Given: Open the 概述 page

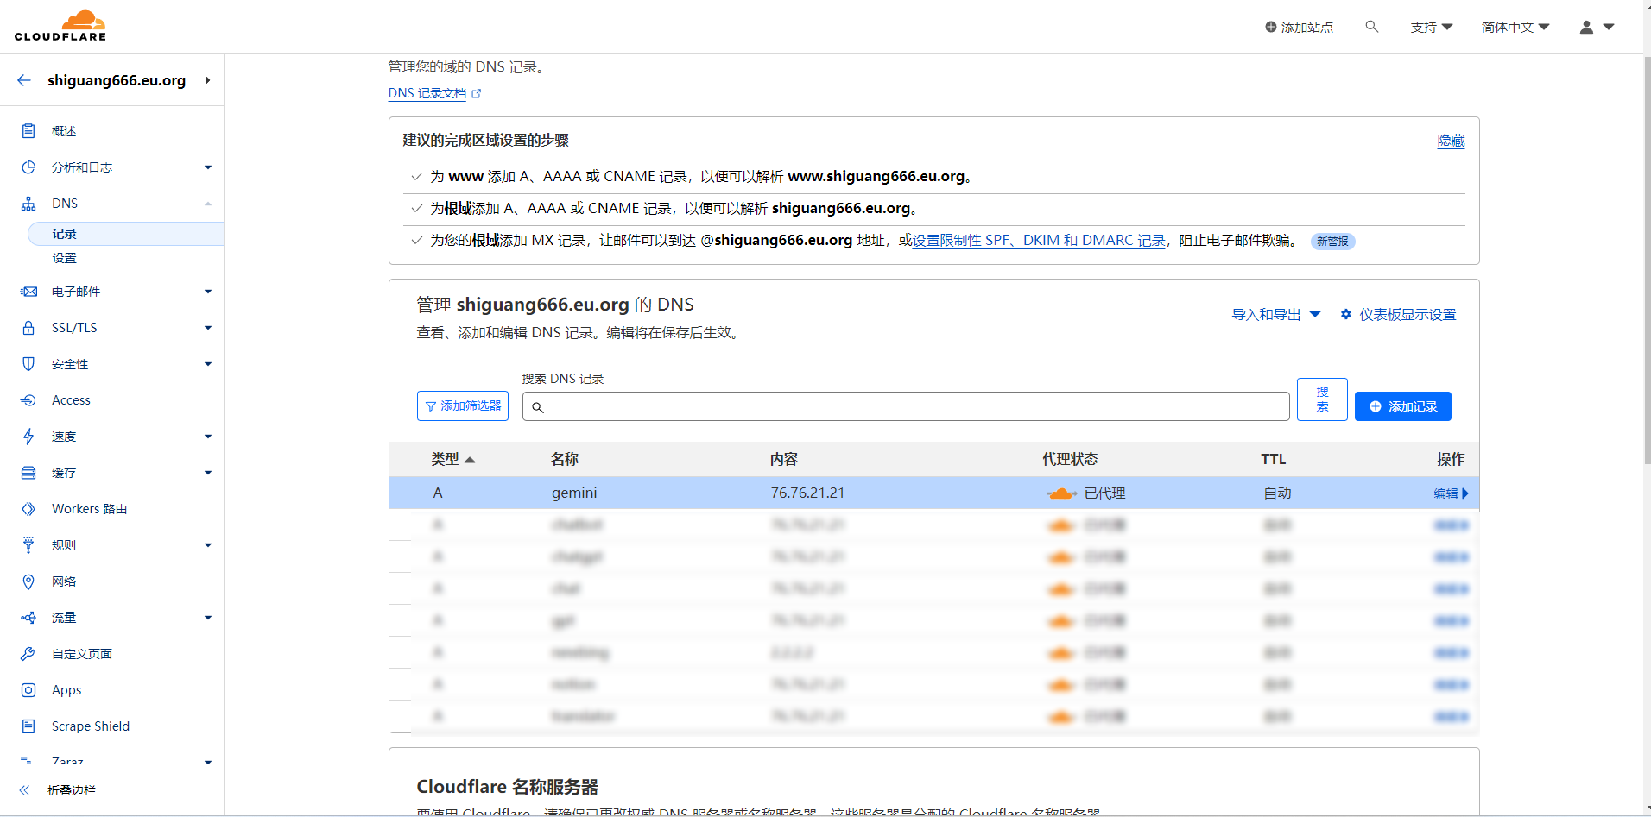Looking at the screenshot, I should [64, 131].
